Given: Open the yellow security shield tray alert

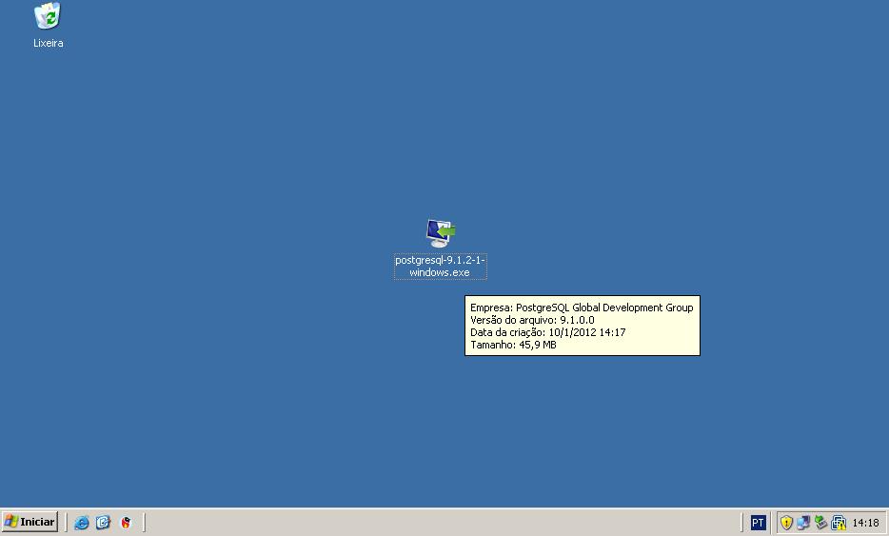Looking at the screenshot, I should pyautogui.click(x=786, y=523).
